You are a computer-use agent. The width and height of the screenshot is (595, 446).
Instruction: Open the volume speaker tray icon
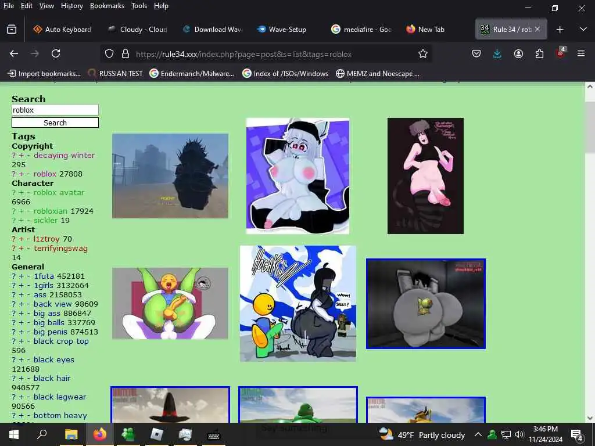point(519,434)
